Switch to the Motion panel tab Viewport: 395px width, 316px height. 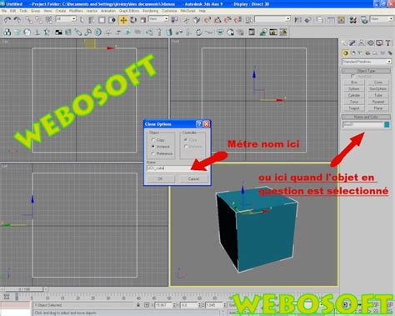pos(371,43)
